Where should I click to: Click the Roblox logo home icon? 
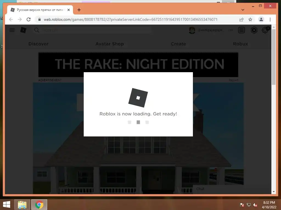tap(23, 30)
